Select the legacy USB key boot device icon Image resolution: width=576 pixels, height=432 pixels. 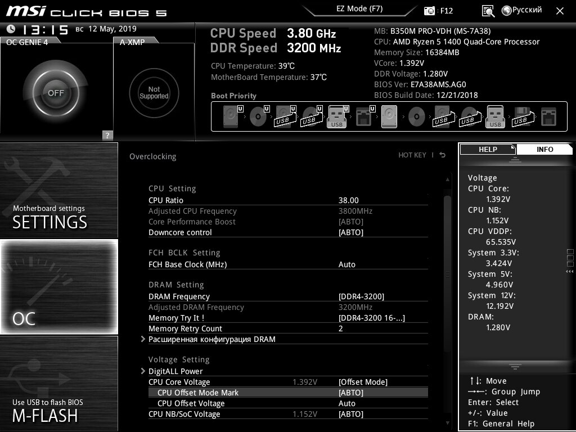[495, 116]
